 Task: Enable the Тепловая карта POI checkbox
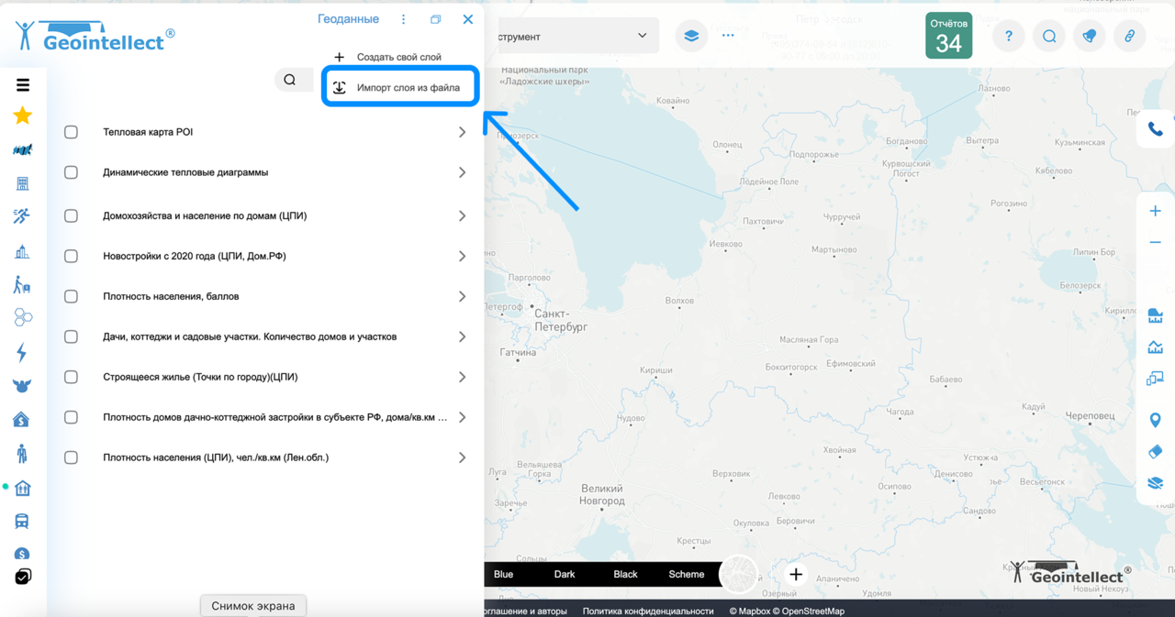coord(71,131)
